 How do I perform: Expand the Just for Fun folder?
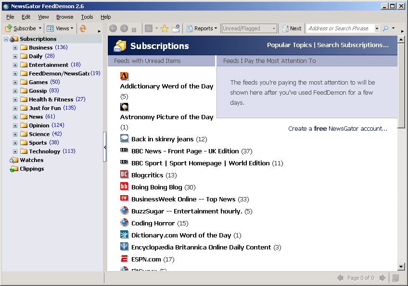tap(15, 108)
